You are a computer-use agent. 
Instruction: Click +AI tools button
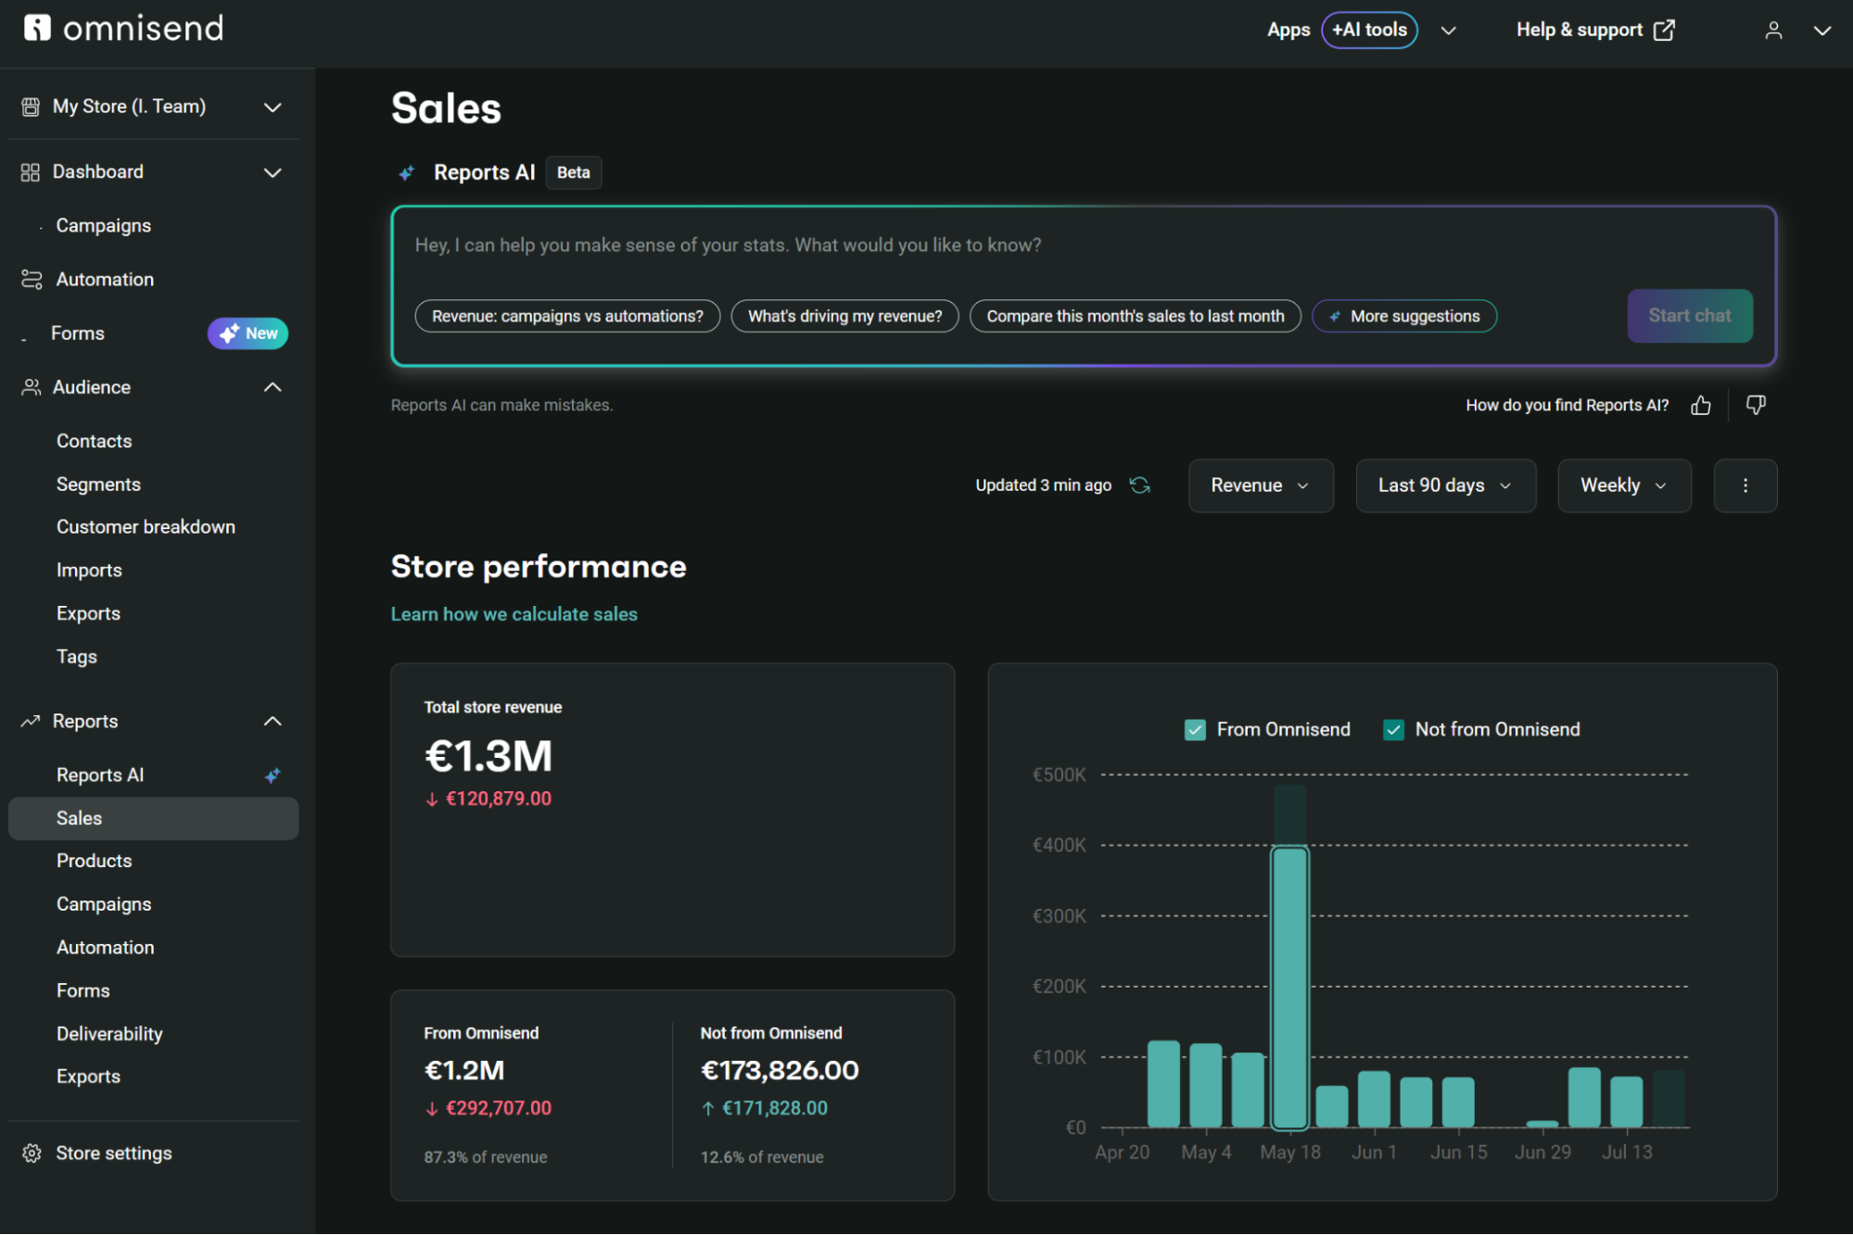(1369, 31)
